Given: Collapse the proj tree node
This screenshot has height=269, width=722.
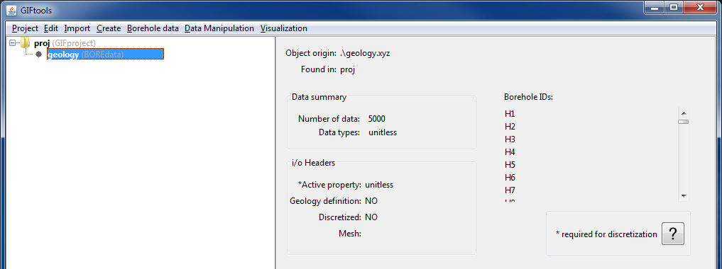Looking at the screenshot, I should coord(13,42).
